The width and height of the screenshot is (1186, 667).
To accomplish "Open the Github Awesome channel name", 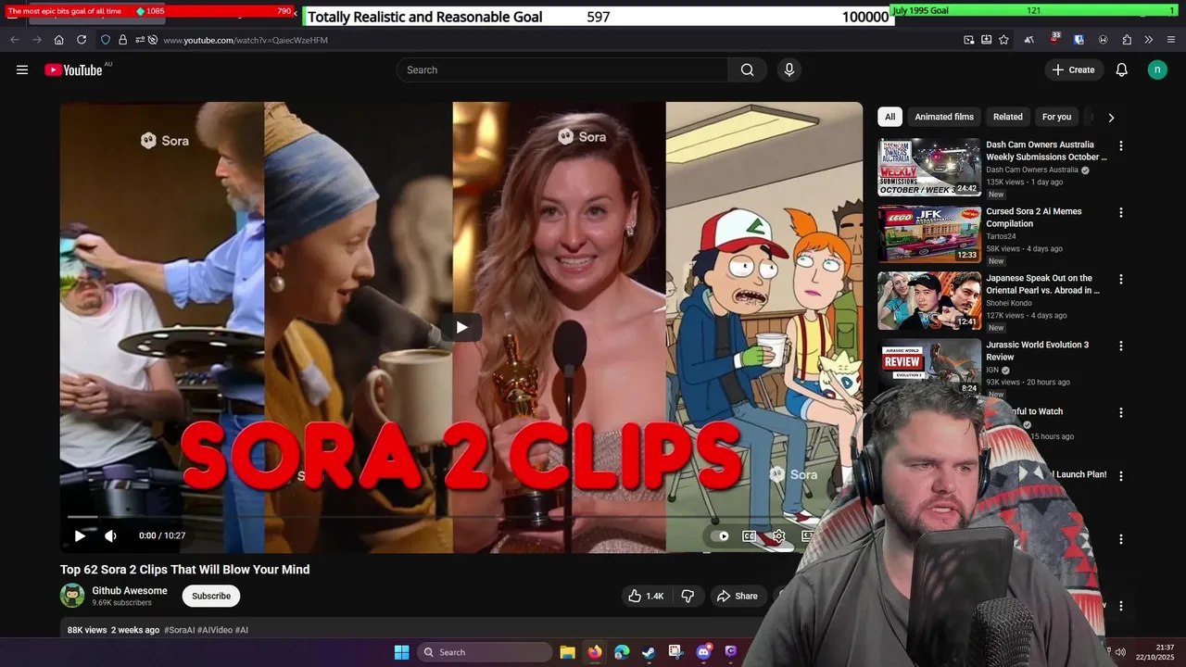I will point(130,590).
